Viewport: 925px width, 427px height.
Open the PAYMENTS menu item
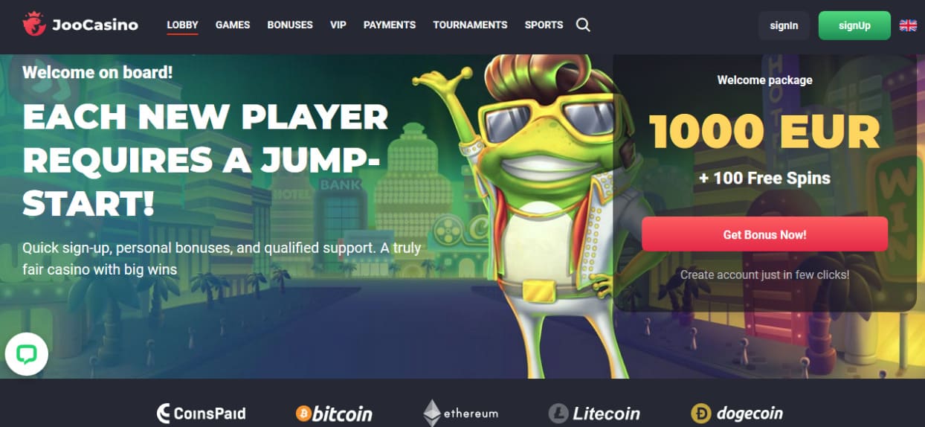[x=390, y=25]
